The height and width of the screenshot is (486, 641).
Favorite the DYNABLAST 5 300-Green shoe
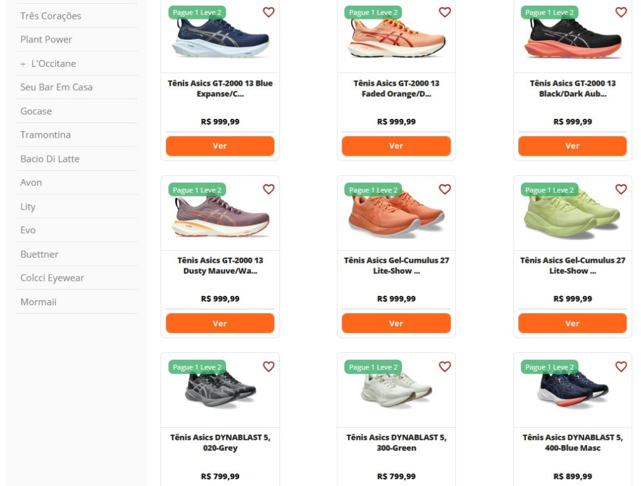pyautogui.click(x=444, y=367)
